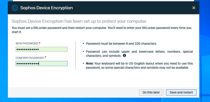210x102 pixels.
Task: Click the Sophos logo icon in title bar
Action: coord(15,8)
